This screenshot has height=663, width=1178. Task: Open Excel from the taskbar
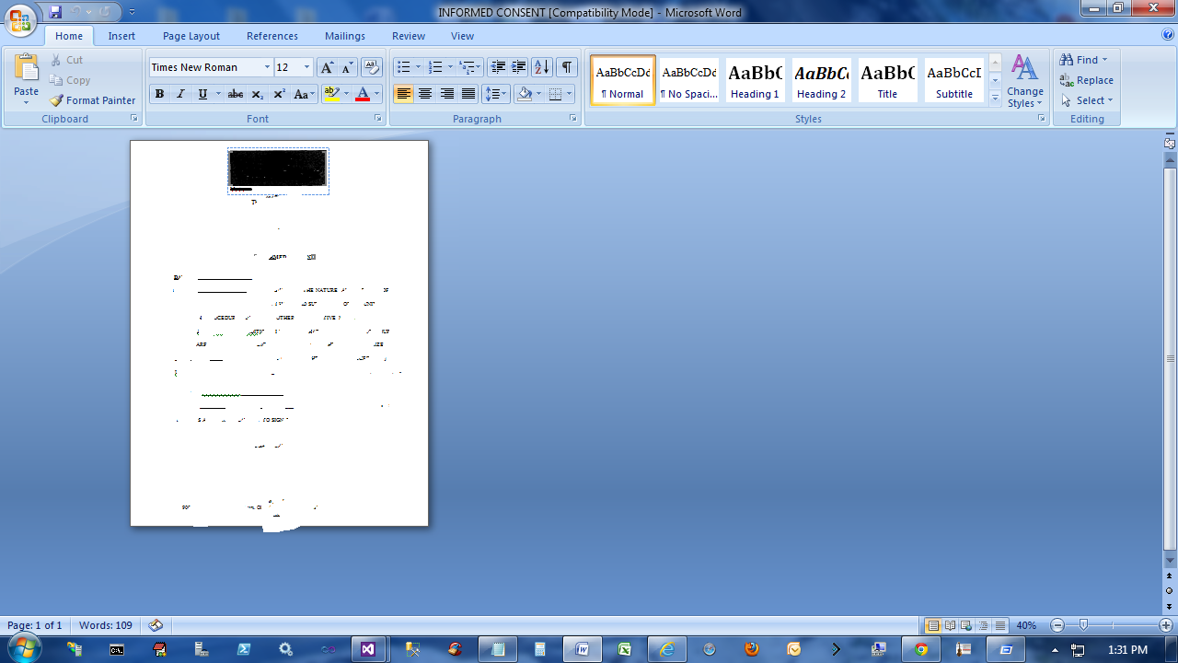[625, 649]
